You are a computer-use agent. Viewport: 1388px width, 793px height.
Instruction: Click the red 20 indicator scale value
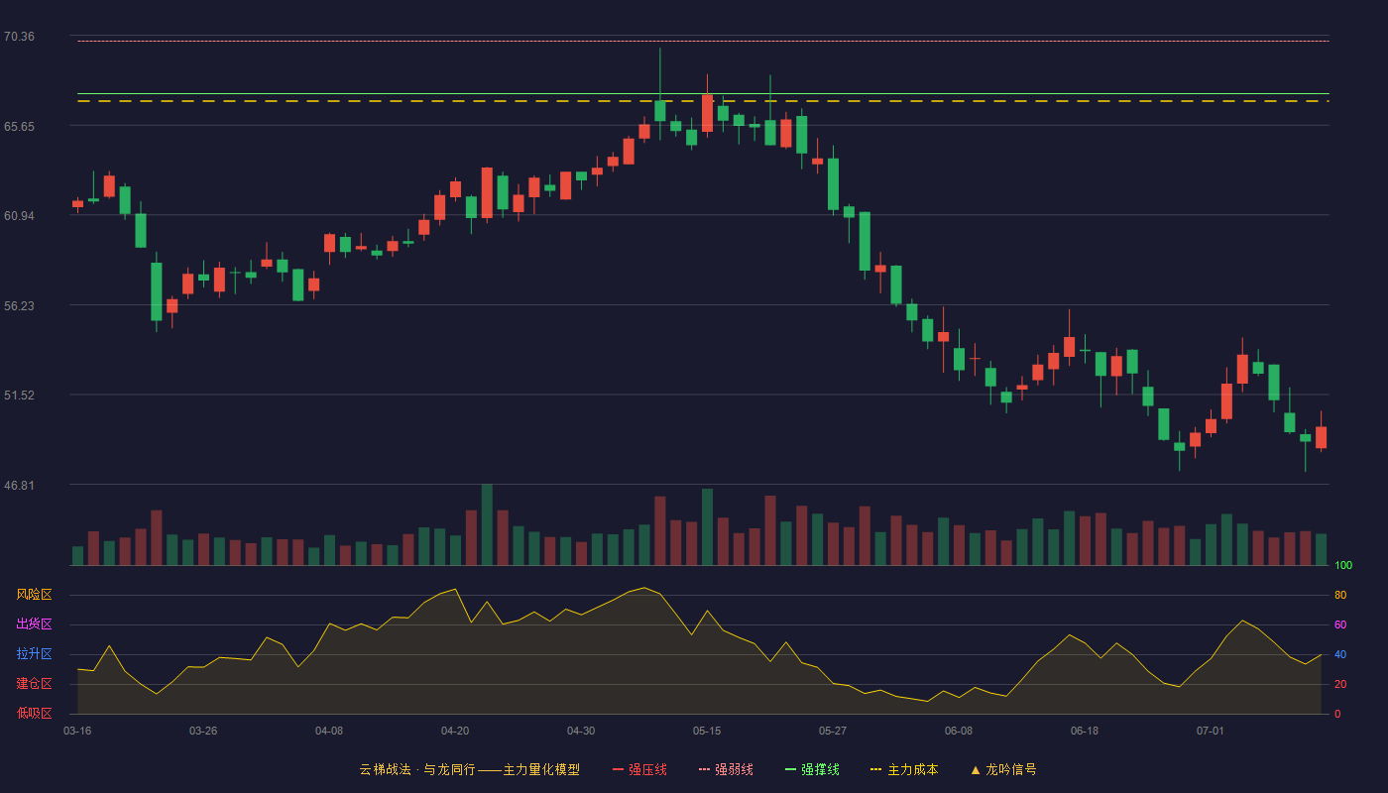pos(1340,685)
